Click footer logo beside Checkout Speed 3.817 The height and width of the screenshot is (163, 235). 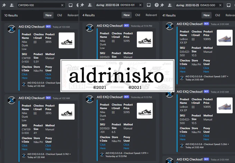(x=182, y=78)
